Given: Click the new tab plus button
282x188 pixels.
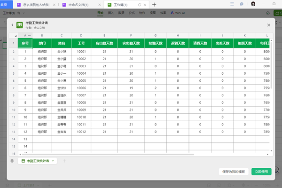Looking at the screenshot, I should tap(154, 4).
